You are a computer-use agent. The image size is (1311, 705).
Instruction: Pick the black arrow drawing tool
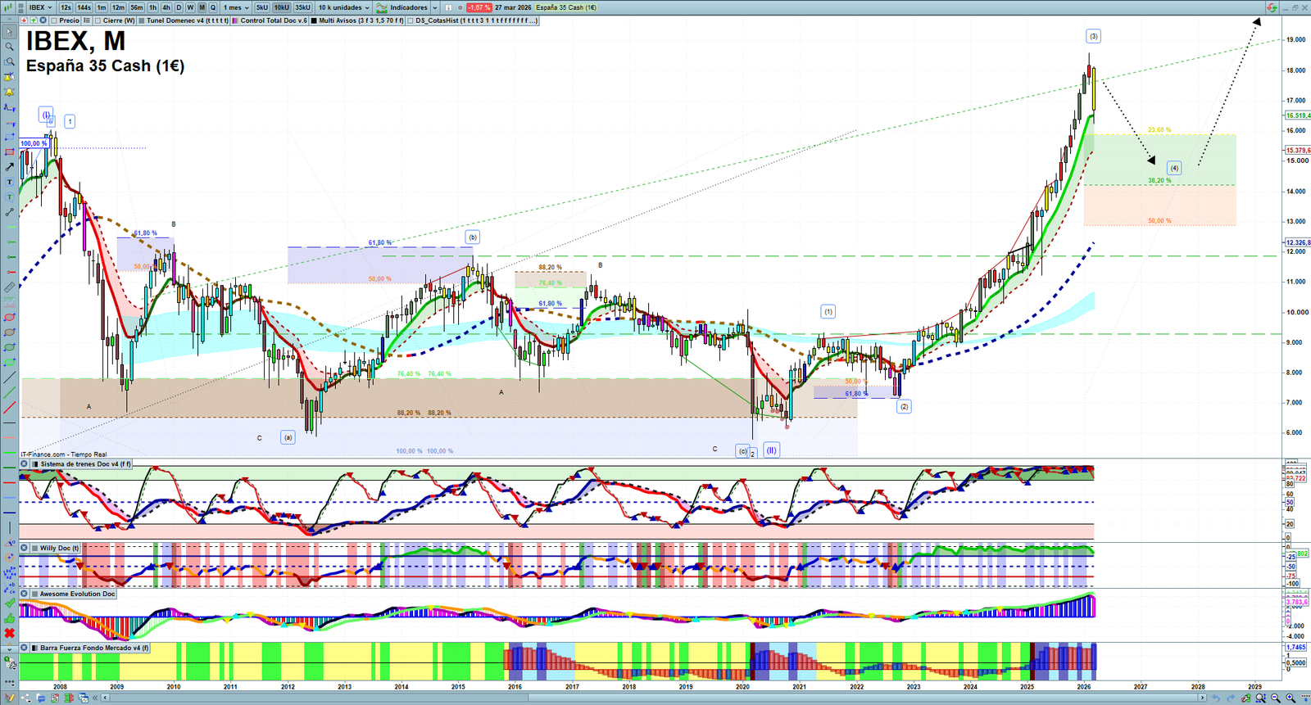(9, 167)
